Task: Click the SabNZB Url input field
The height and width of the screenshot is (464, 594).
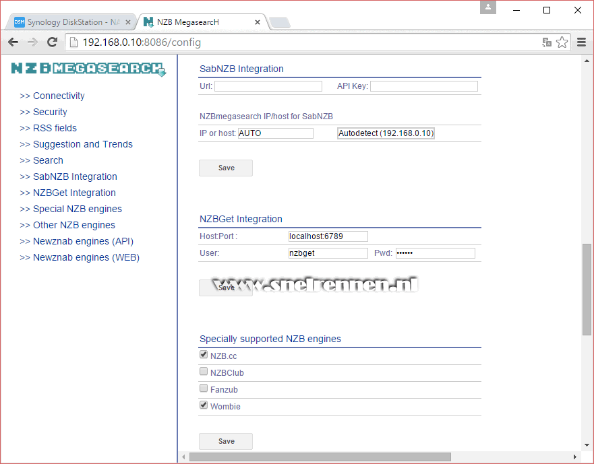Action: [x=268, y=86]
